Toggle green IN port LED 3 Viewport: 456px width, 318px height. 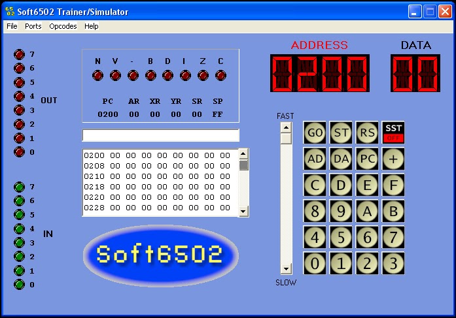click(19, 242)
